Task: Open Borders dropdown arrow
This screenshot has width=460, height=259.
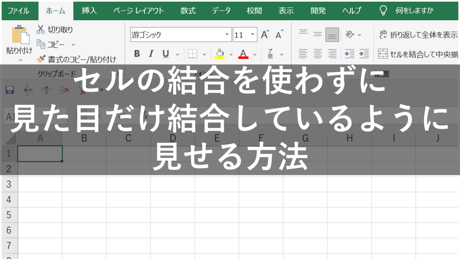Action: click(x=204, y=55)
